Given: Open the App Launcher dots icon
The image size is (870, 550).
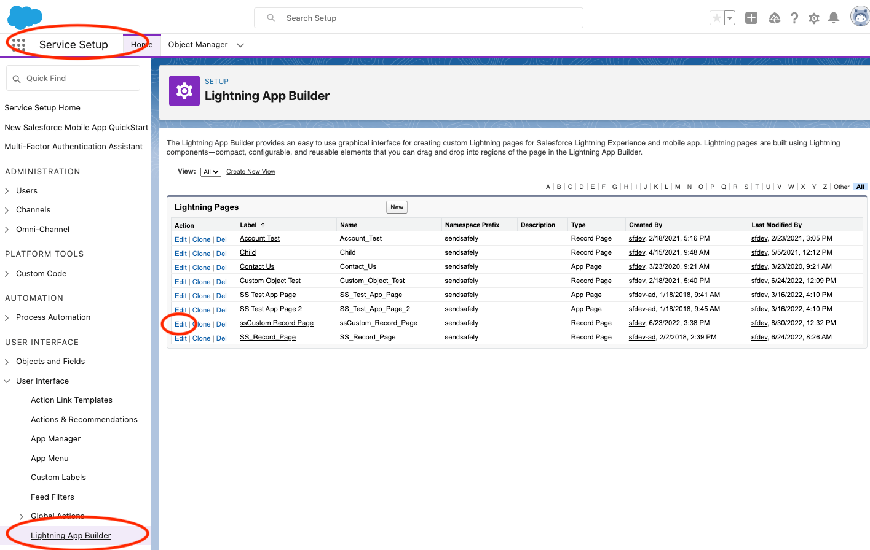Looking at the screenshot, I should [18, 44].
